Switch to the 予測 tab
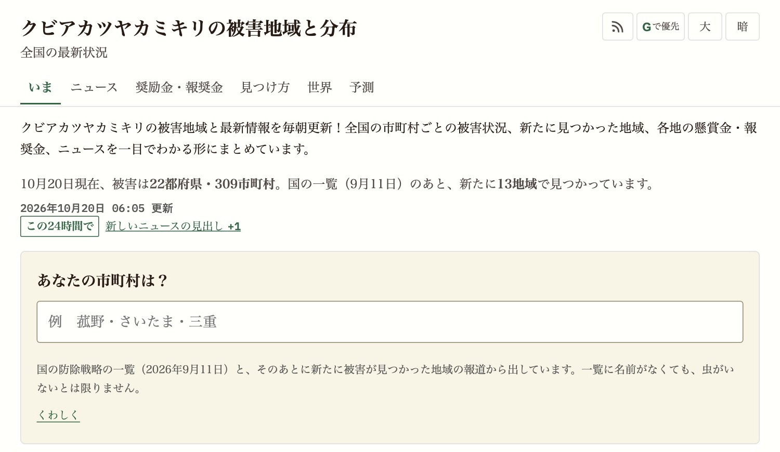 [x=362, y=87]
